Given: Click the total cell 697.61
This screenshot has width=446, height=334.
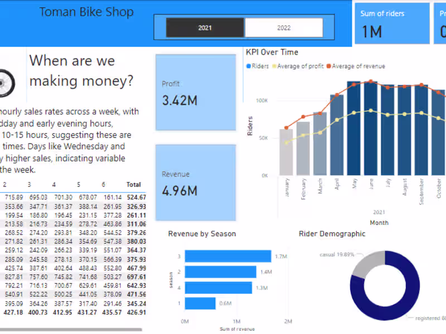Looking at the screenshot, I should [x=137, y=277].
